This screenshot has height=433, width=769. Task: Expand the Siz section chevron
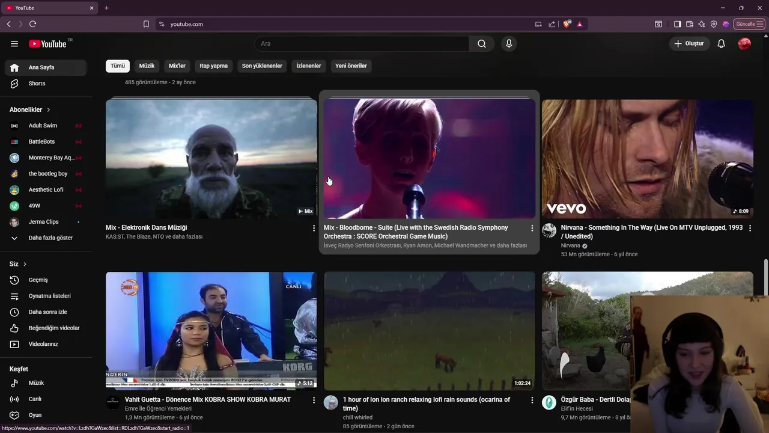click(25, 264)
